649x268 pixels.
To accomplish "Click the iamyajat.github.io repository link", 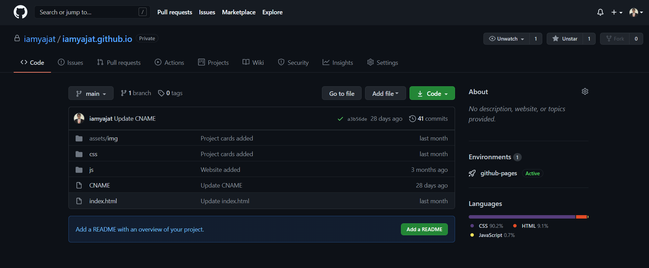I will 97,39.
